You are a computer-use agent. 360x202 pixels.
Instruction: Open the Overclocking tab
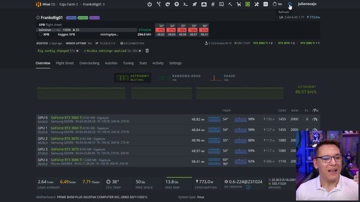(89, 63)
